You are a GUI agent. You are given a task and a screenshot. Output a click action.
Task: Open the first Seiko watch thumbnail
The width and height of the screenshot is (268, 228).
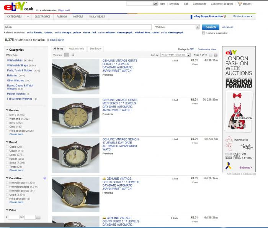pyautogui.click(x=75, y=76)
